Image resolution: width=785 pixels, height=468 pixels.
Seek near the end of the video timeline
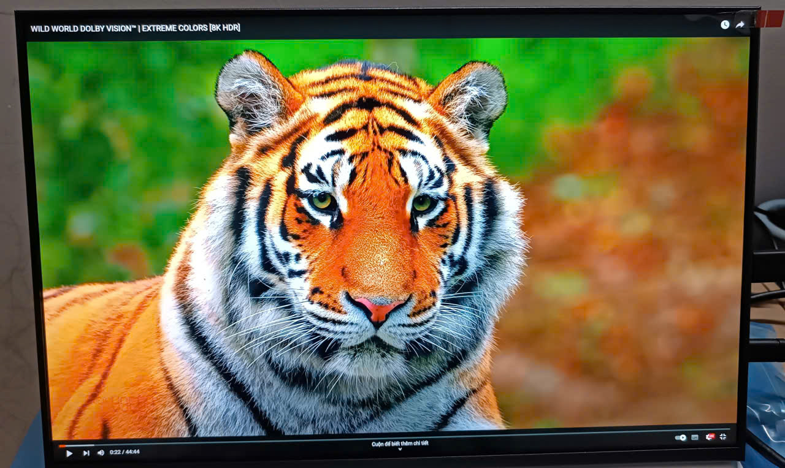[x=718, y=429]
